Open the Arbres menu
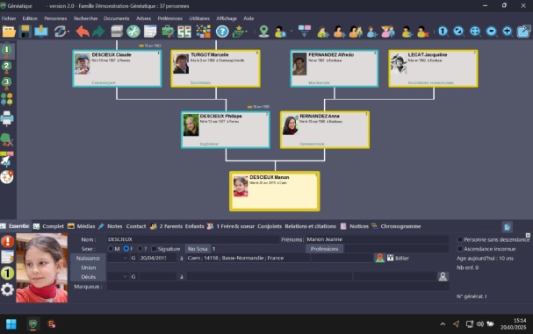The image size is (533, 334). (x=143, y=18)
